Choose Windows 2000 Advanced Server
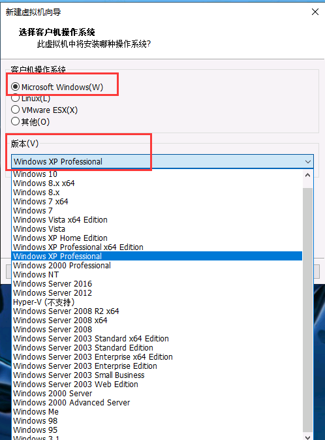Viewport: 325px width, 440px height. (157, 402)
